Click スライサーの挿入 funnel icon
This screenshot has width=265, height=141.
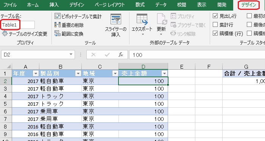[116, 19]
